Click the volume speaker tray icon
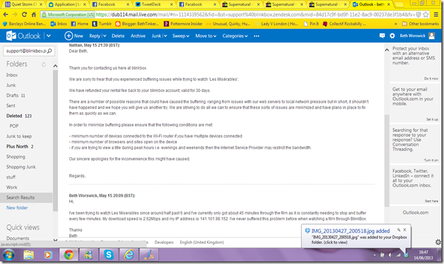The height and width of the screenshot is (264, 444). pos(390,255)
